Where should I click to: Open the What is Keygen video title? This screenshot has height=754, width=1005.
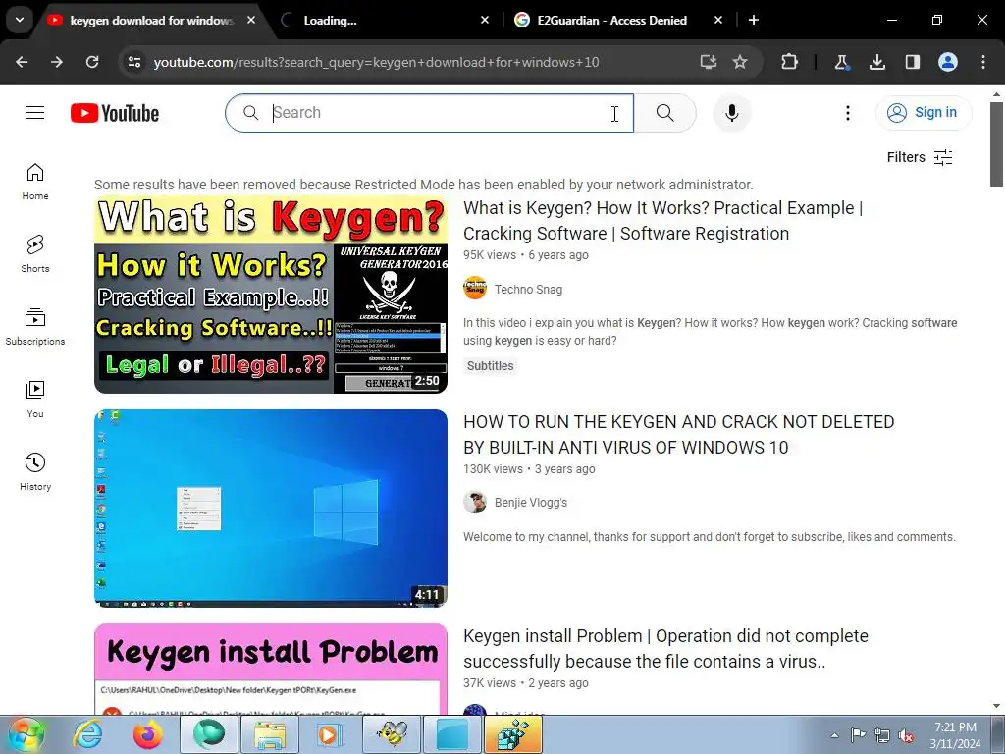tap(662, 221)
